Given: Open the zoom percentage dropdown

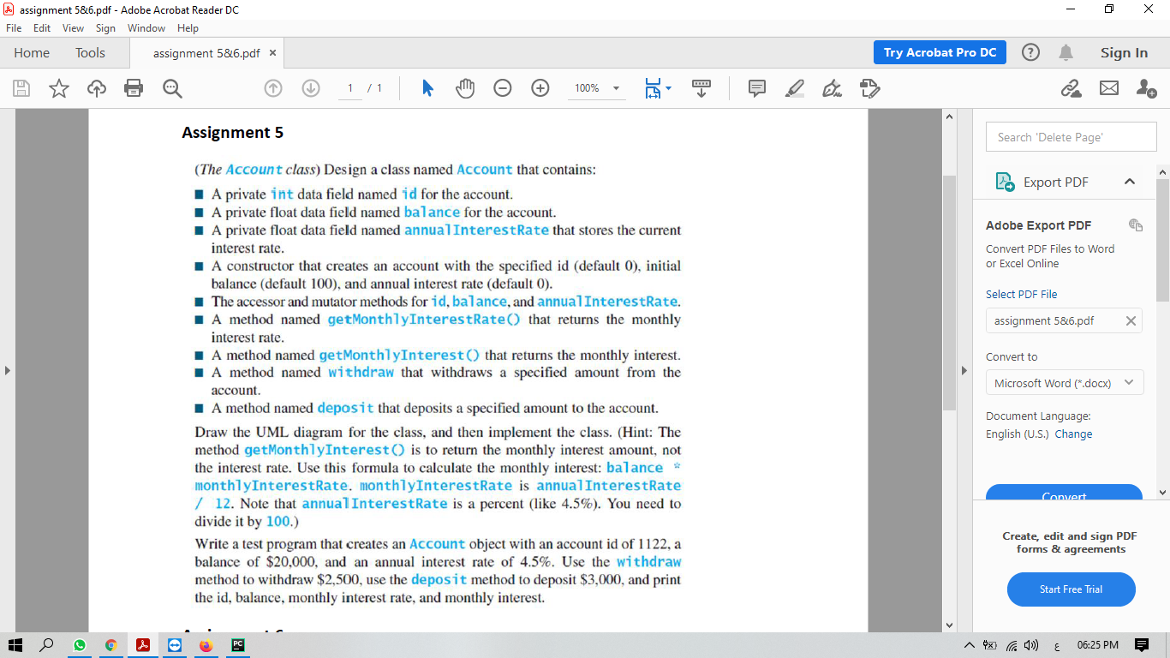Looking at the screenshot, I should (614, 87).
